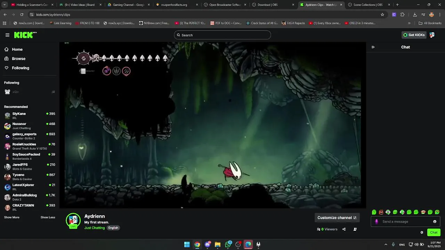The image size is (445, 250).
Task: Open CRAZYTAWN recommended channel
Action: [x=30, y=207]
